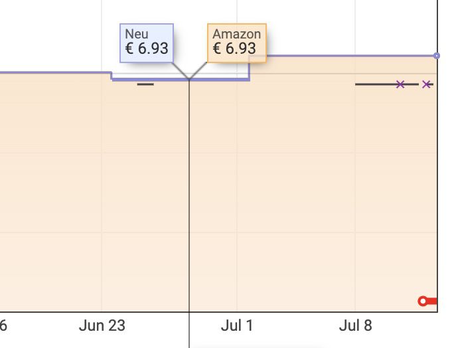The width and height of the screenshot is (450, 348).
Task: Click the first purple X marker
Action: 400,84
